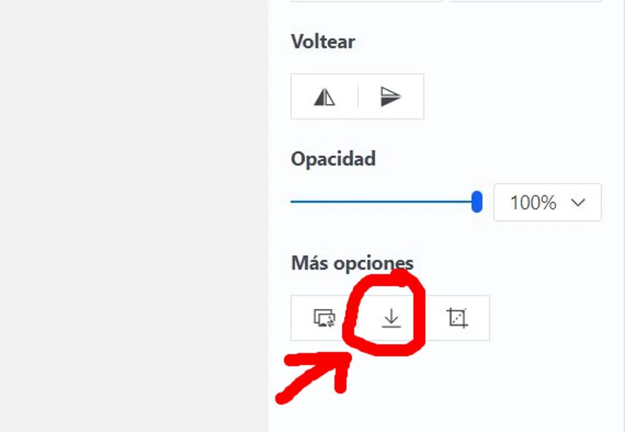Click the Opacidad section heading
This screenshot has height=432, width=625.
333,159
